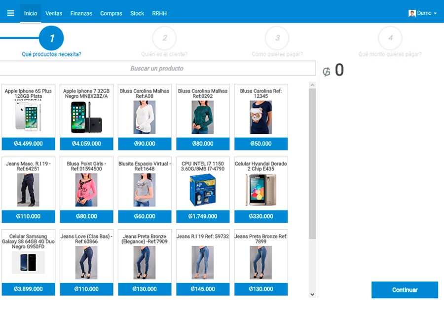This screenshot has height=322, width=444.
Task: Click the "Jeans R.I 19 Ref: 59732" title
Action: pos(203,237)
